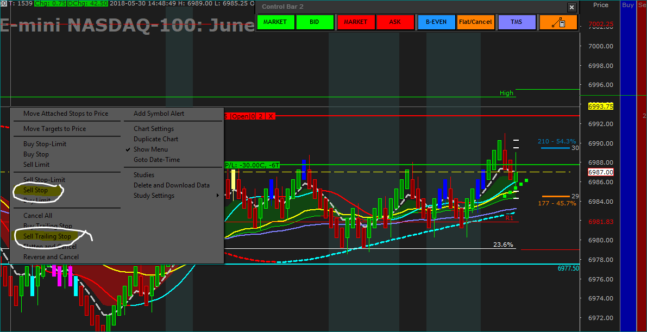Click the 23.6% retracement label
The image size is (647, 332).
pos(503,245)
